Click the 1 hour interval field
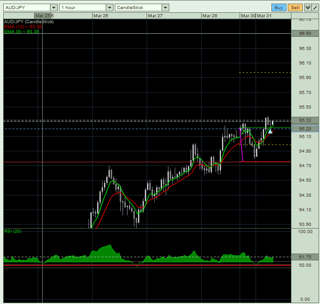 click(83, 8)
